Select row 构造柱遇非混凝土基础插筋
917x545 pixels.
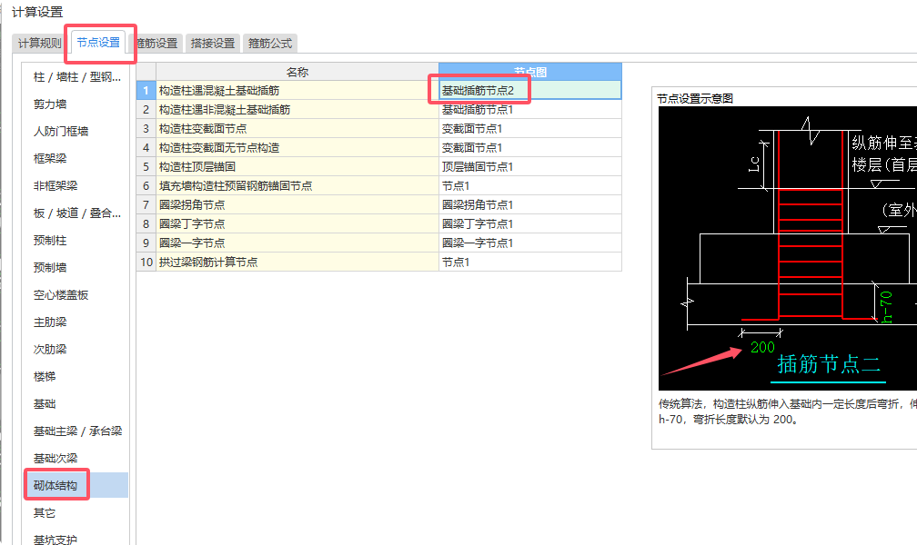point(297,109)
